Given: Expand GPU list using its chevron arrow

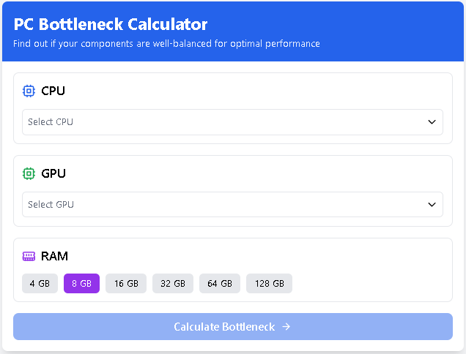Looking at the screenshot, I should (432, 205).
